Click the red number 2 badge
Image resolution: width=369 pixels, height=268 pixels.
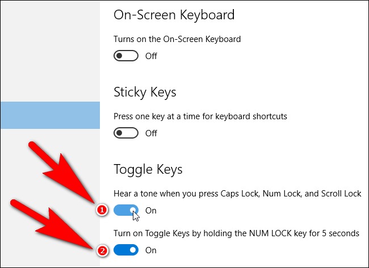102,249
